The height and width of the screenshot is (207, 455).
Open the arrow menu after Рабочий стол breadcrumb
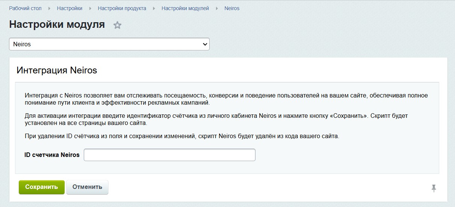pos(49,8)
